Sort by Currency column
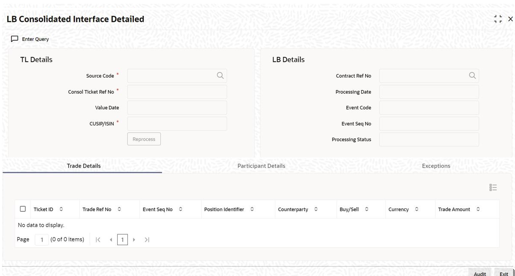The width and height of the screenshot is (515, 276). 416,209
